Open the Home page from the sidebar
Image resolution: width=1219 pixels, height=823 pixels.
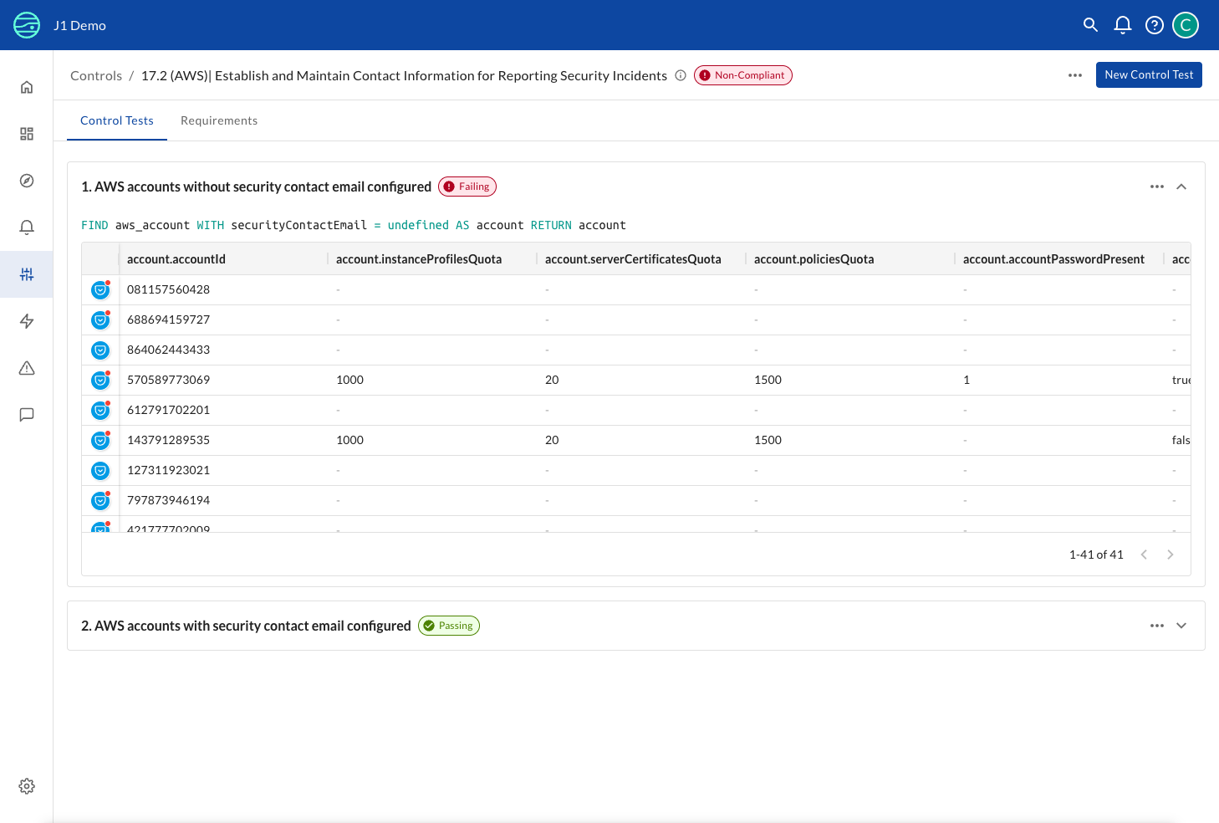(x=27, y=87)
